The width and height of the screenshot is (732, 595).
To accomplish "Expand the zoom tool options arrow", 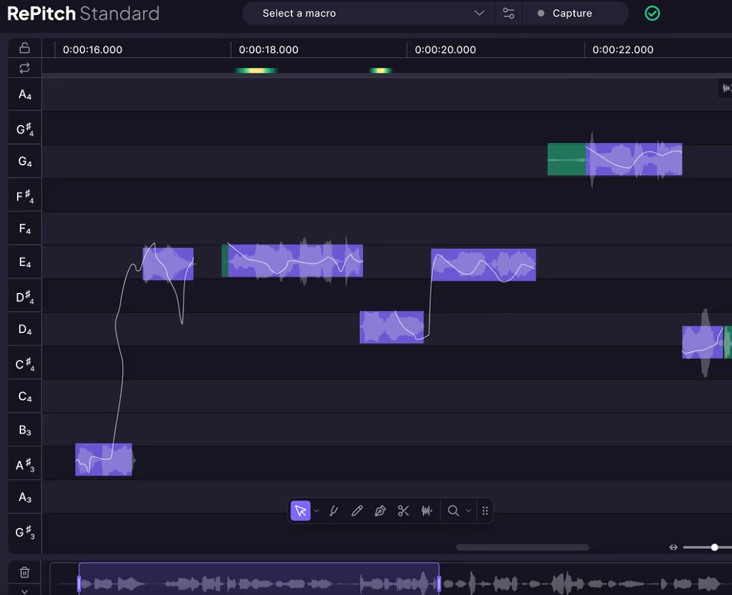I will [469, 511].
